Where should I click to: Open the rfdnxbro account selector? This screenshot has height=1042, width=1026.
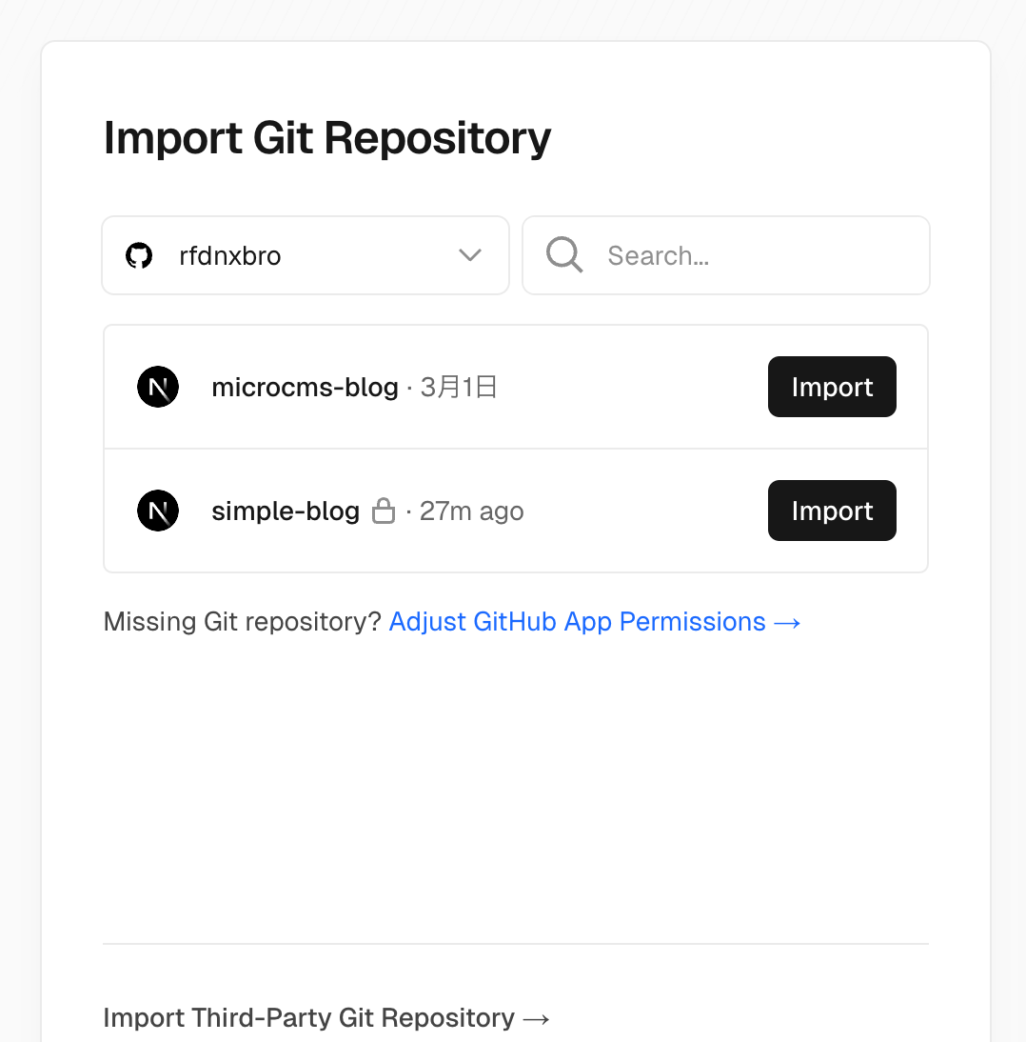[x=306, y=255]
